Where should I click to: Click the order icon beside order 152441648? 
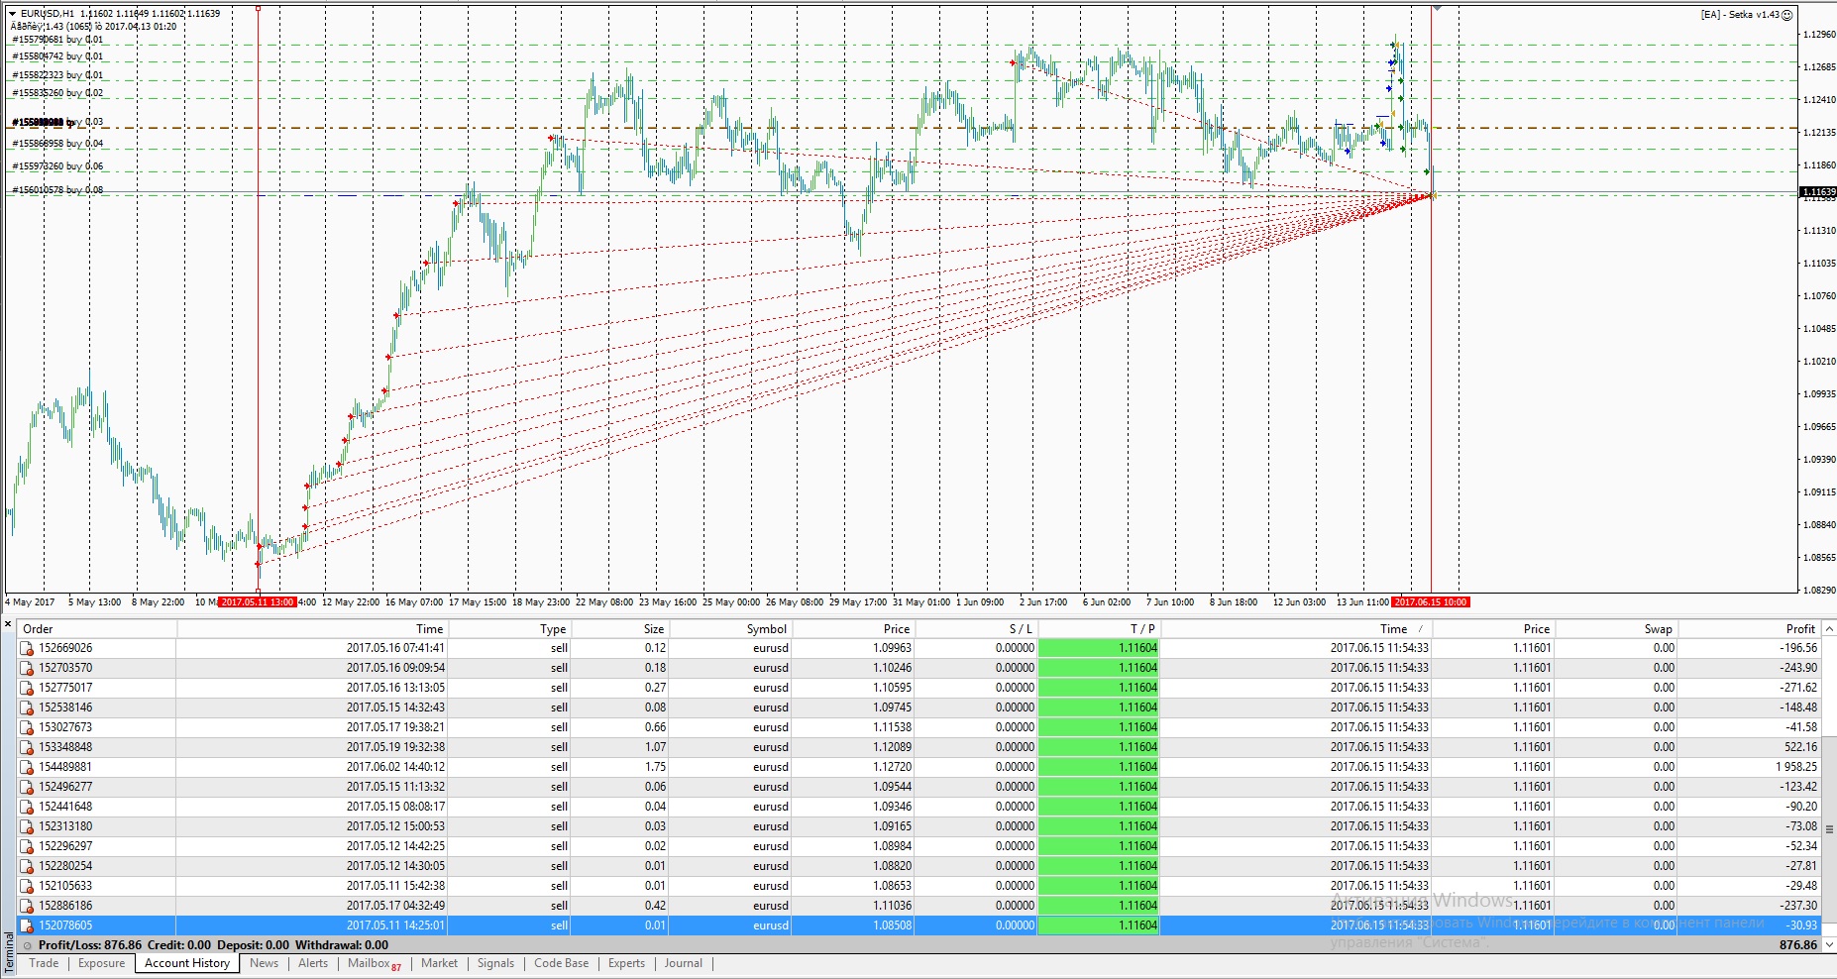coord(28,807)
